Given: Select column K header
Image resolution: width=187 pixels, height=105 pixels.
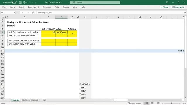Looking at the screenshot, I should click(118, 17).
